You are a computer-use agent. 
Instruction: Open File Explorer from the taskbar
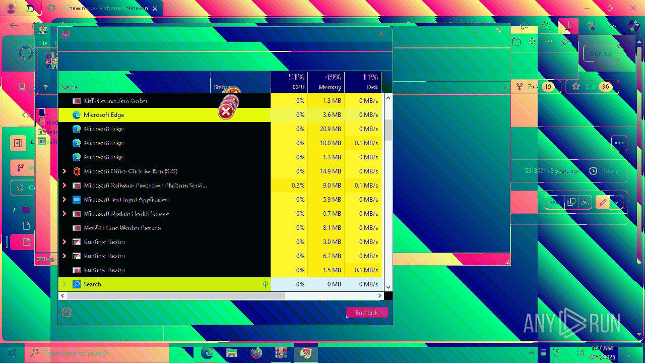(231, 353)
